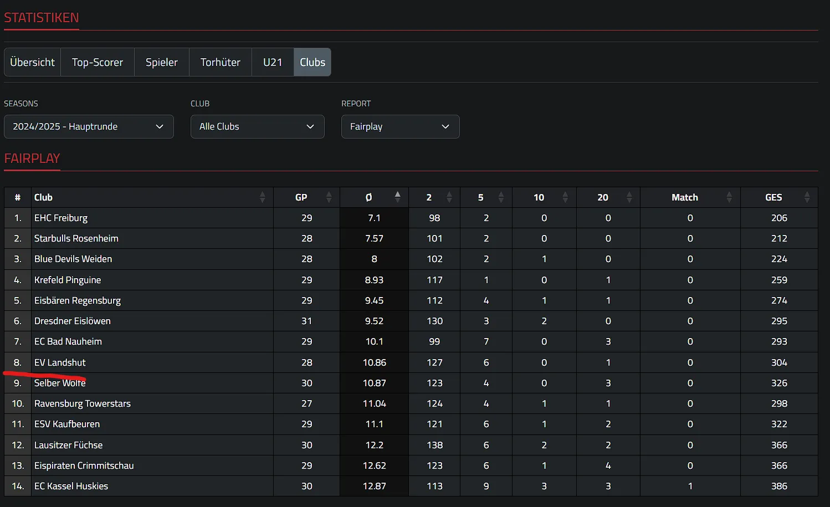Viewport: 830px width, 507px height.
Task: Click the 2-minute value 130
Action: tap(434, 321)
